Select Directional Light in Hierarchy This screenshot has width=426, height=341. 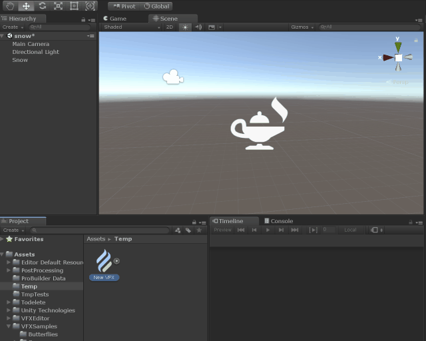click(x=35, y=52)
